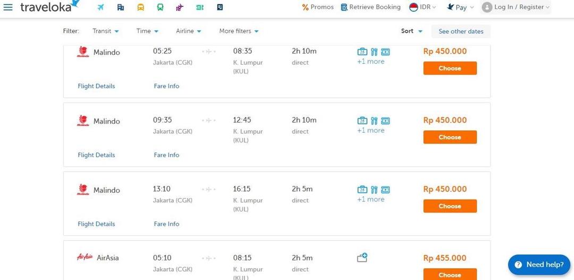This screenshot has width=574, height=280.
Task: Open the Hotels product icon
Action: [121, 7]
